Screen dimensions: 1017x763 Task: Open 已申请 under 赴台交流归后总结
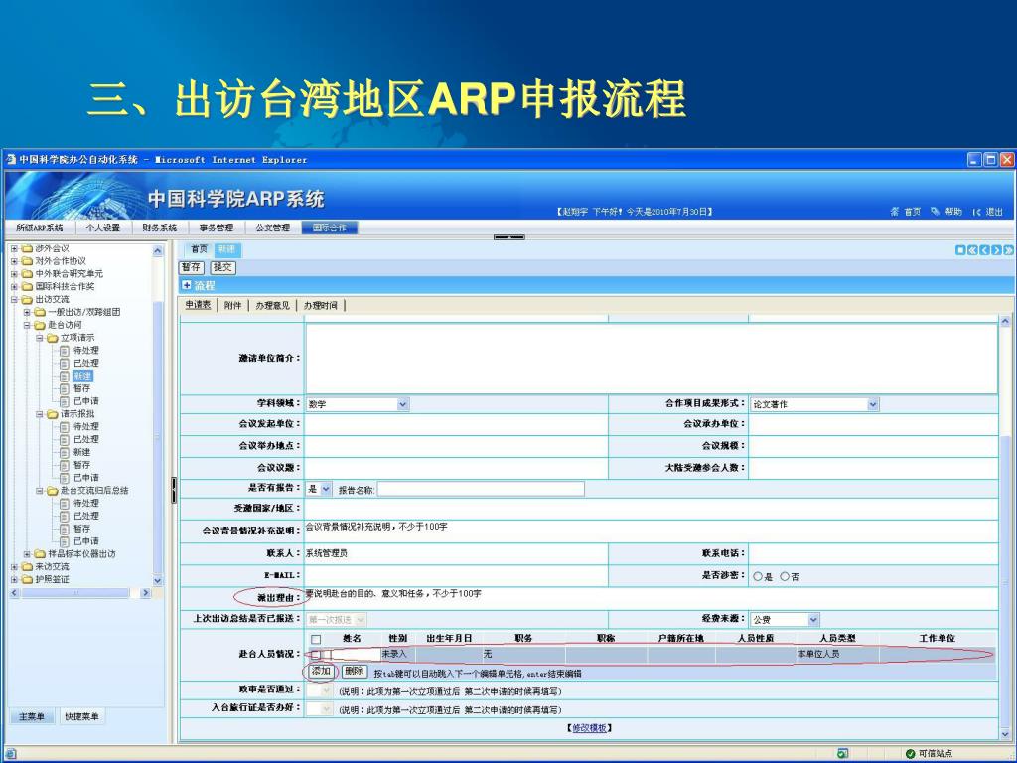point(85,541)
